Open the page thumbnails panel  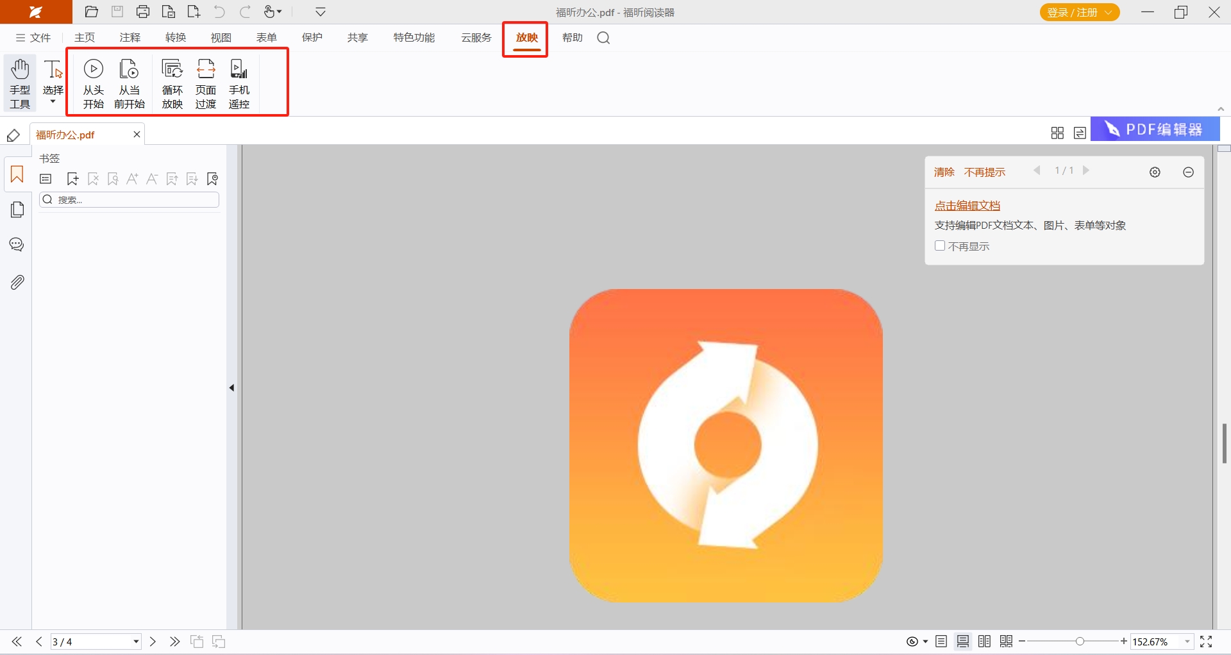click(x=17, y=210)
